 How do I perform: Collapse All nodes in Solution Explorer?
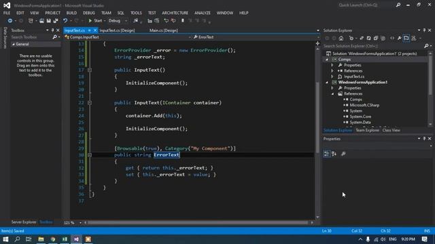tap(376, 39)
